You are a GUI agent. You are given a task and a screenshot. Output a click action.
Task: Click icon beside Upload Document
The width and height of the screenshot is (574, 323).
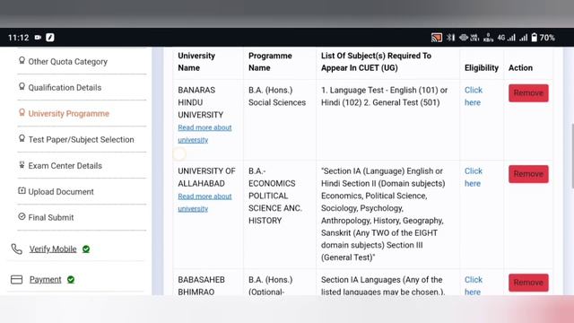(22, 190)
